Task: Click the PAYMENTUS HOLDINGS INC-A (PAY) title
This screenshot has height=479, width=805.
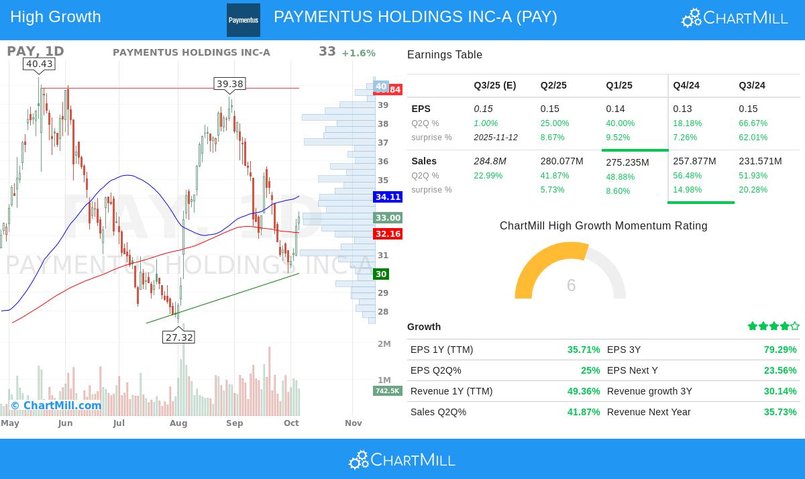Action: click(415, 17)
